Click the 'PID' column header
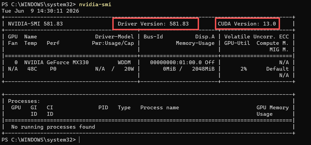311x145 pixels. point(103,108)
